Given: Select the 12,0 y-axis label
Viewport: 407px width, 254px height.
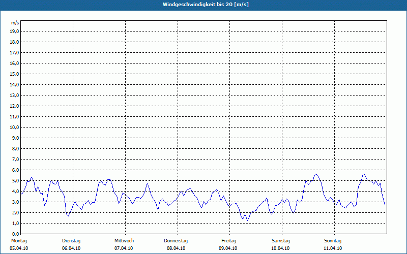Looking at the screenshot, I should (14, 106).
